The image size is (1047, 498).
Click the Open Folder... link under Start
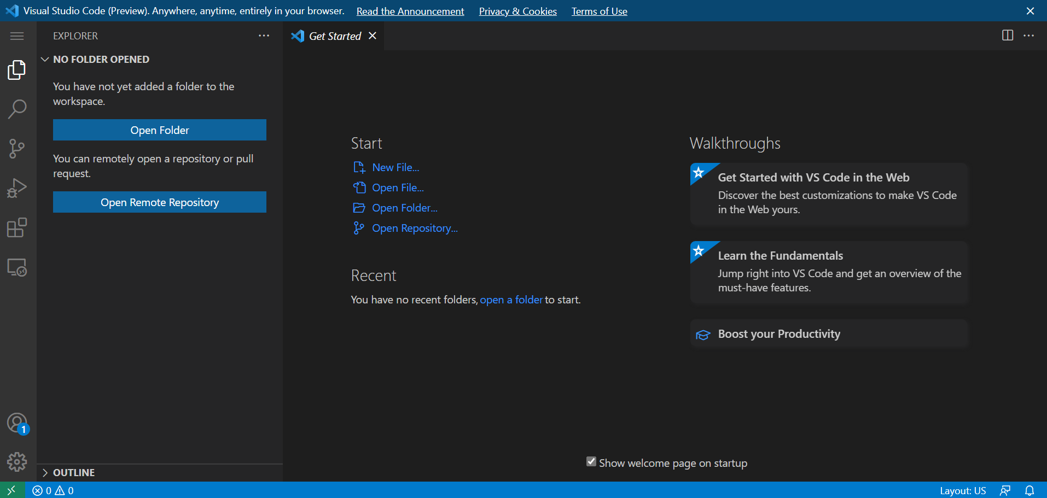coord(405,208)
